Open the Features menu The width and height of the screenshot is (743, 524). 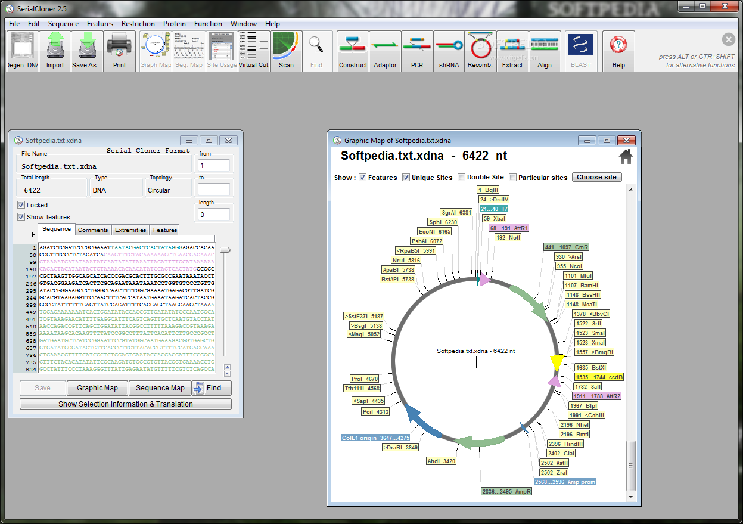pos(100,24)
